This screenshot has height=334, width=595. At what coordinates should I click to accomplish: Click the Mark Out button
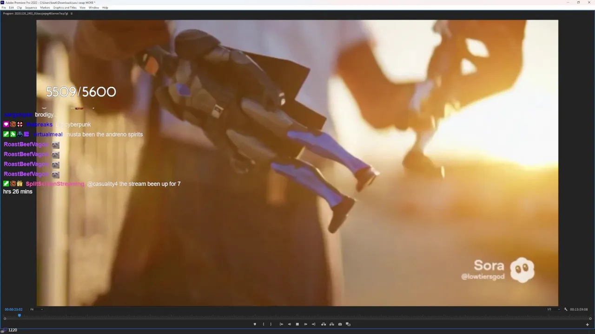click(x=271, y=324)
